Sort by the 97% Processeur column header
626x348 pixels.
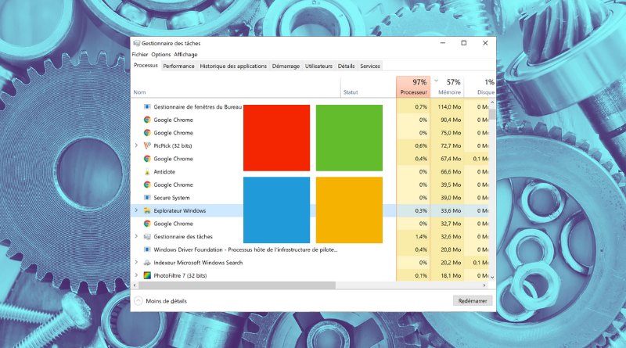coord(413,87)
